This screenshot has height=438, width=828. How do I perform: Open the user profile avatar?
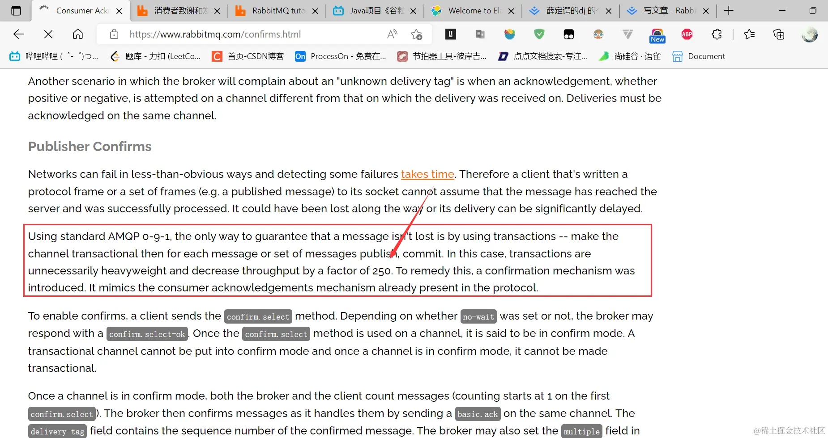point(809,34)
